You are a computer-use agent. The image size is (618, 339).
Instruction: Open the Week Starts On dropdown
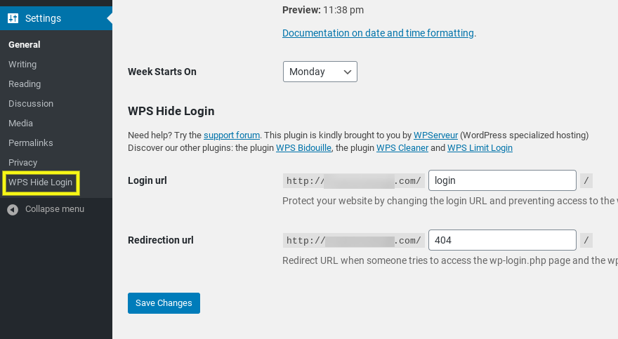(x=320, y=72)
